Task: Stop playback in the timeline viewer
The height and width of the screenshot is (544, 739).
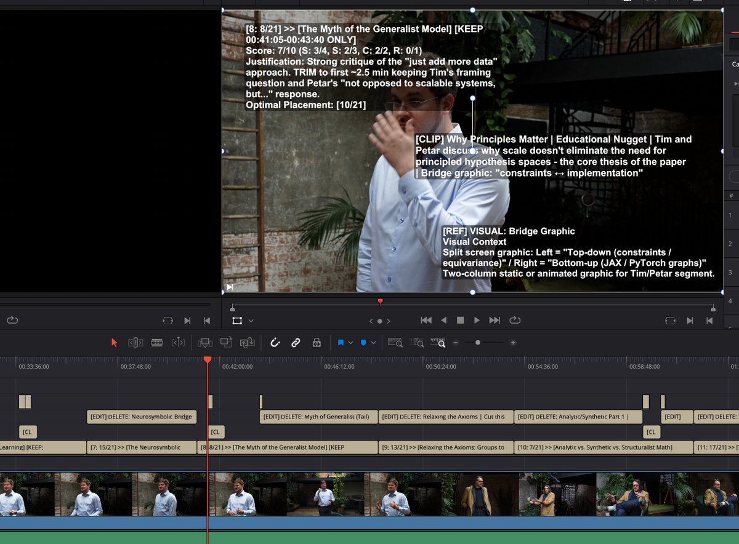Action: tap(460, 321)
